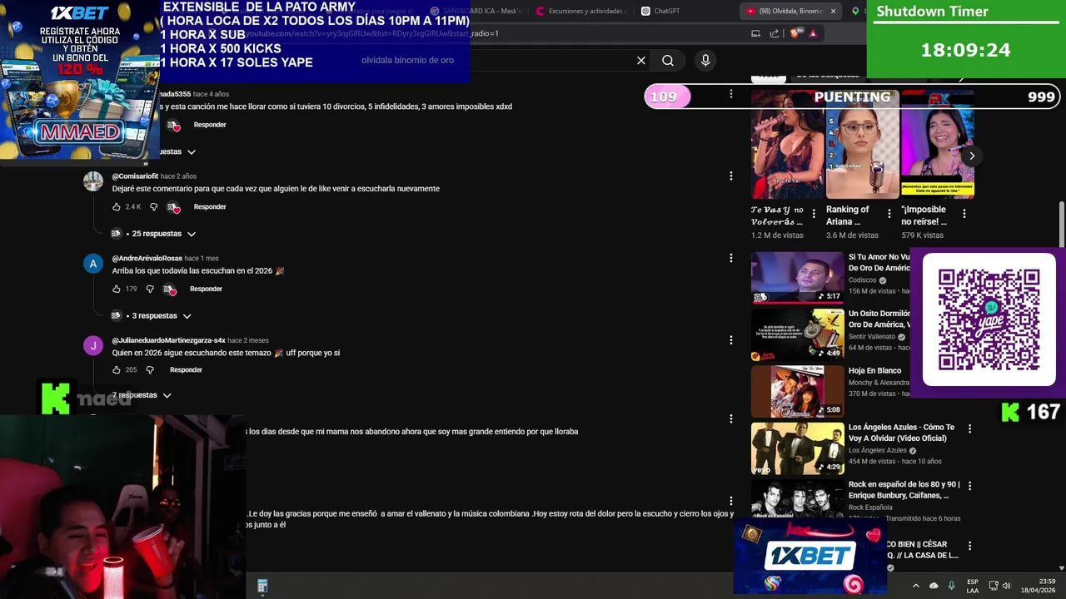Screen dimensions: 1066x599
Task: Dislike Comisariofit's comment
Action: click(153, 207)
